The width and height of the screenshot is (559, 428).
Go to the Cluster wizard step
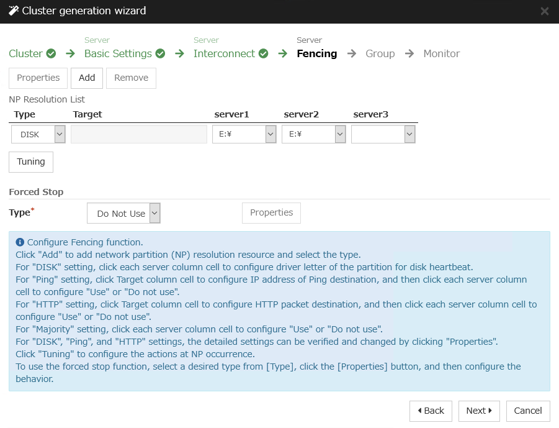[x=25, y=53]
